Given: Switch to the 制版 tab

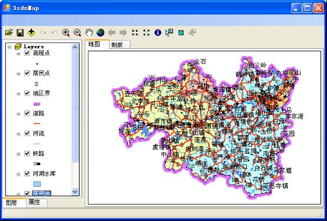Looking at the screenshot, I should click(120, 44).
